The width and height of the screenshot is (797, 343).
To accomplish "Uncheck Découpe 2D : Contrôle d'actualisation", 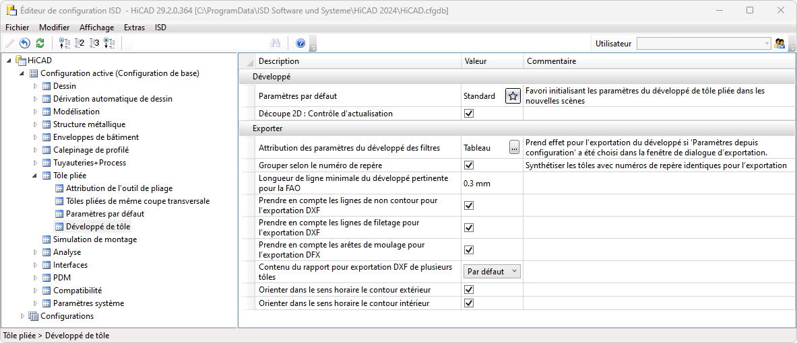I will pos(470,114).
